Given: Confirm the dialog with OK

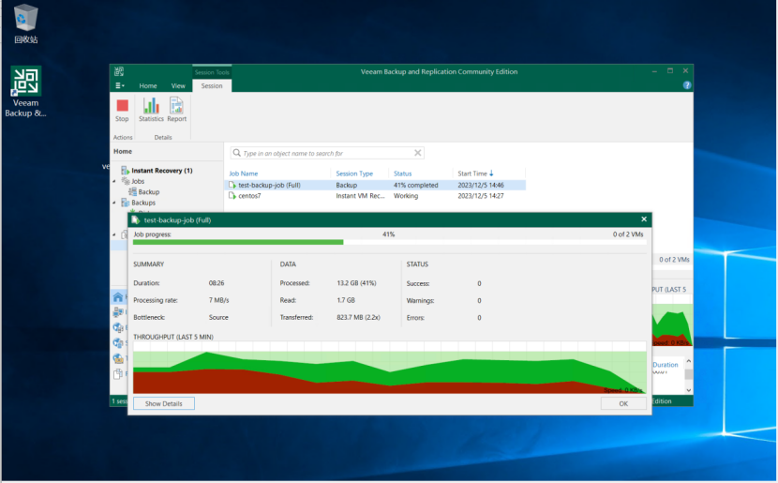Looking at the screenshot, I should point(623,403).
